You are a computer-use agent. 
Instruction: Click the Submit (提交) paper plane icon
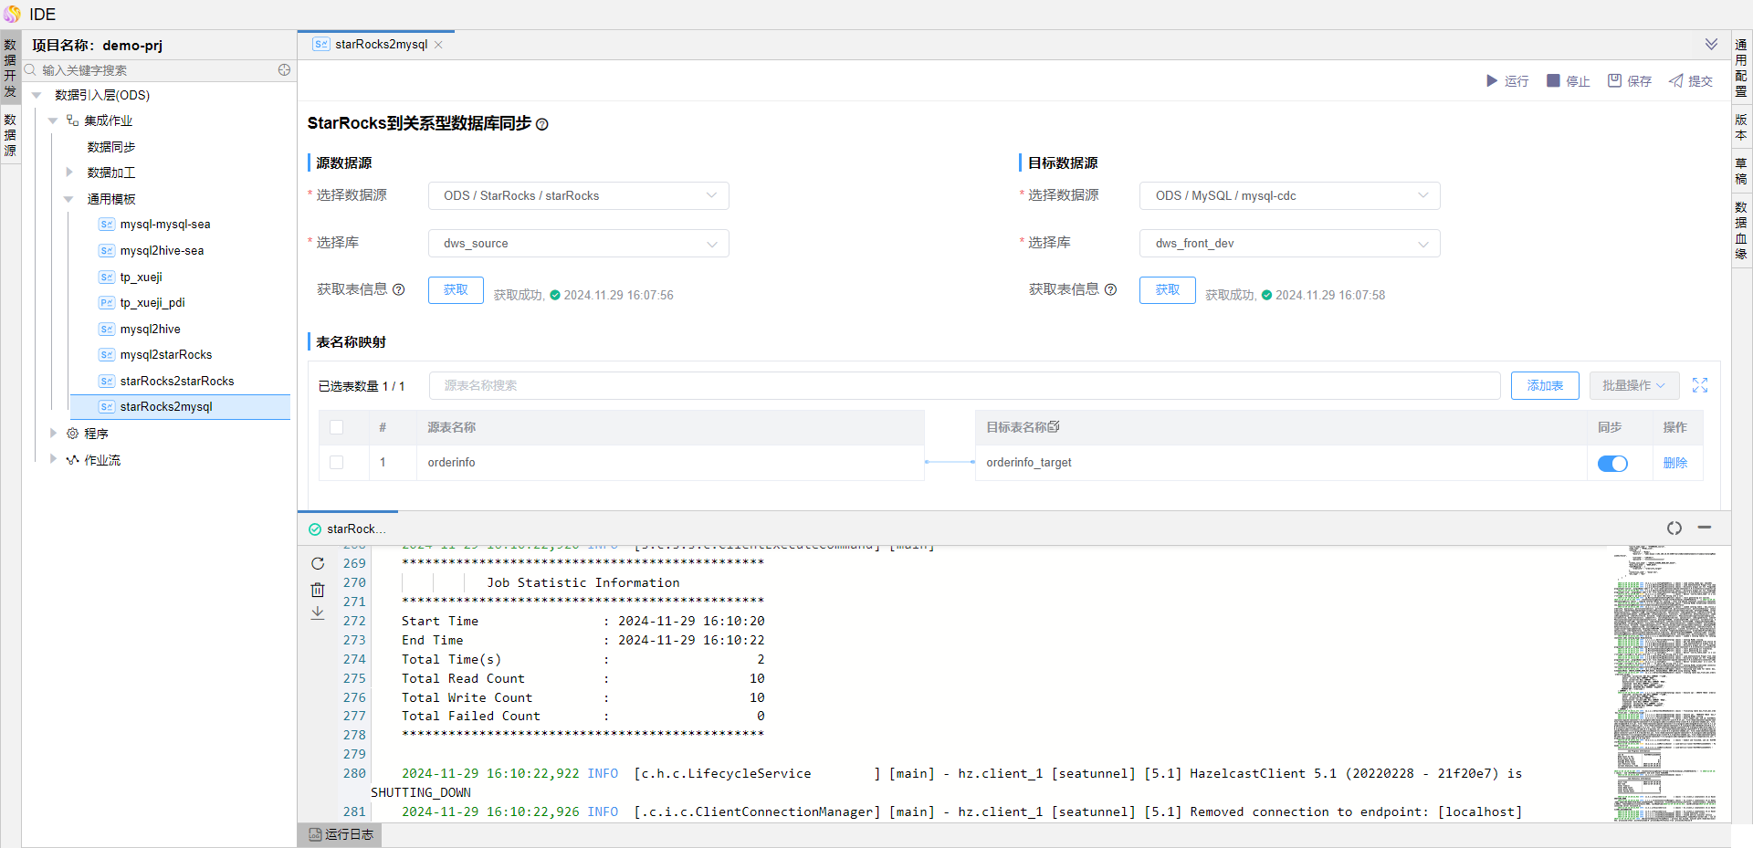pos(1676,81)
